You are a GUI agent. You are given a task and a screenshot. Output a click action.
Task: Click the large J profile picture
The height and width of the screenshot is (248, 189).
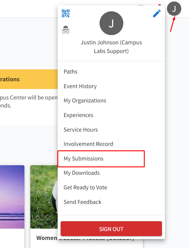(111, 23)
